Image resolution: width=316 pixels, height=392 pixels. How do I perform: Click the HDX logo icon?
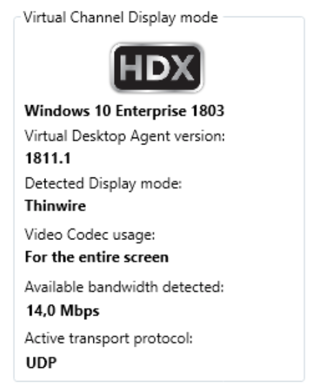pyautogui.click(x=157, y=68)
